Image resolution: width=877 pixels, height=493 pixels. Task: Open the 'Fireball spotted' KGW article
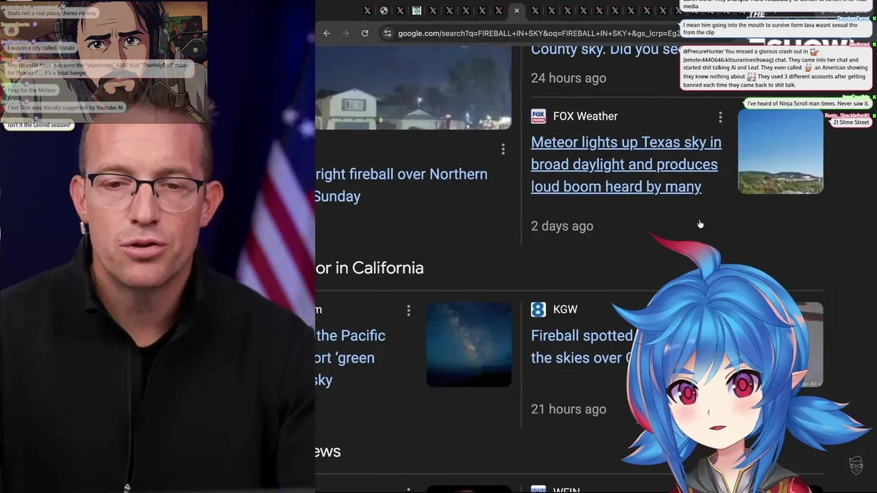pyautogui.click(x=582, y=346)
